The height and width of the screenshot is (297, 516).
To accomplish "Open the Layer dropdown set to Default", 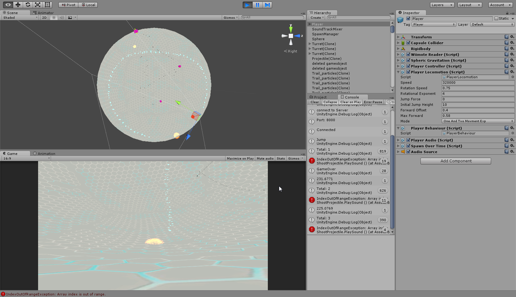I will pos(492,24).
